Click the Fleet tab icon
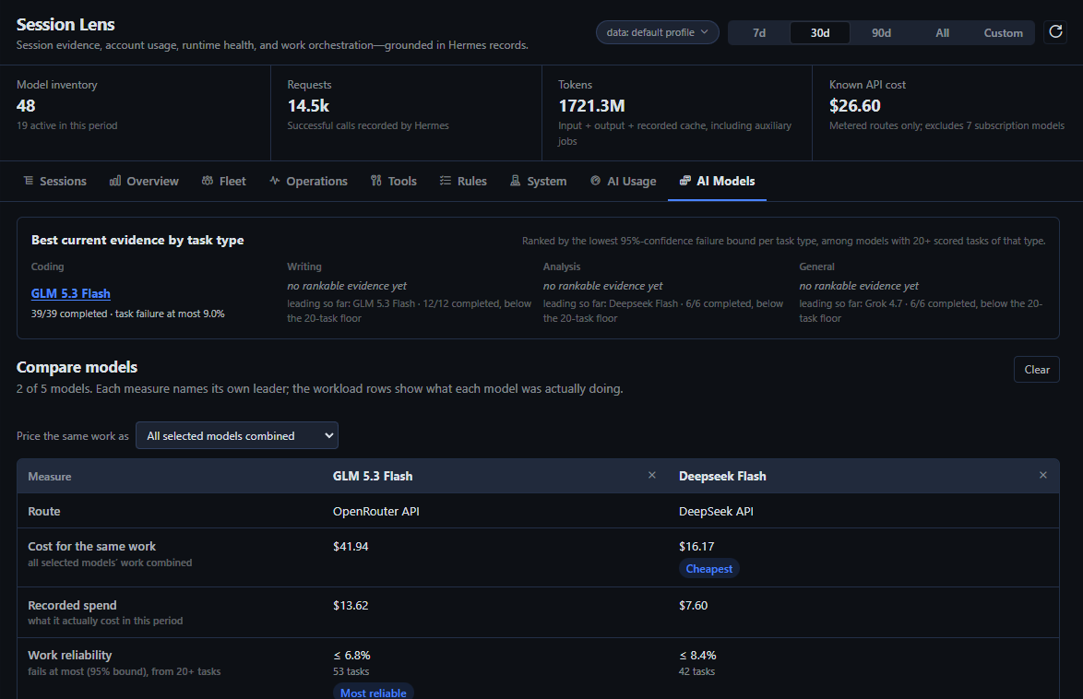Image resolution: width=1083 pixels, height=699 pixels. [208, 181]
